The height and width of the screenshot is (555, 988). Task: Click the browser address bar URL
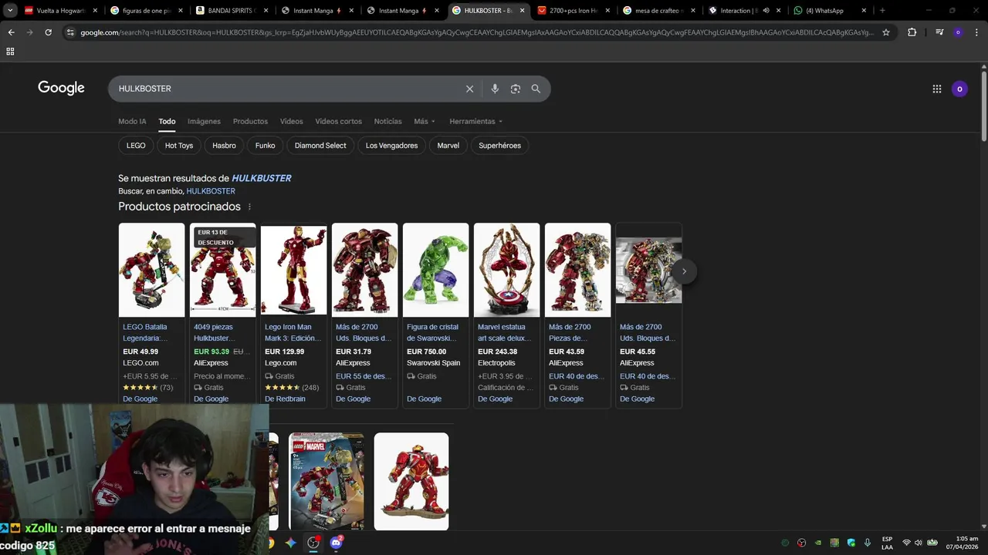click(477, 32)
